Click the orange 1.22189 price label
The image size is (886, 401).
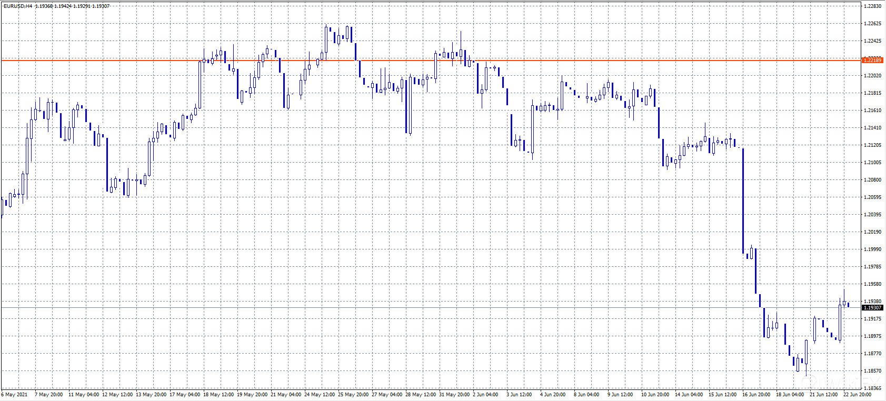tap(872, 61)
